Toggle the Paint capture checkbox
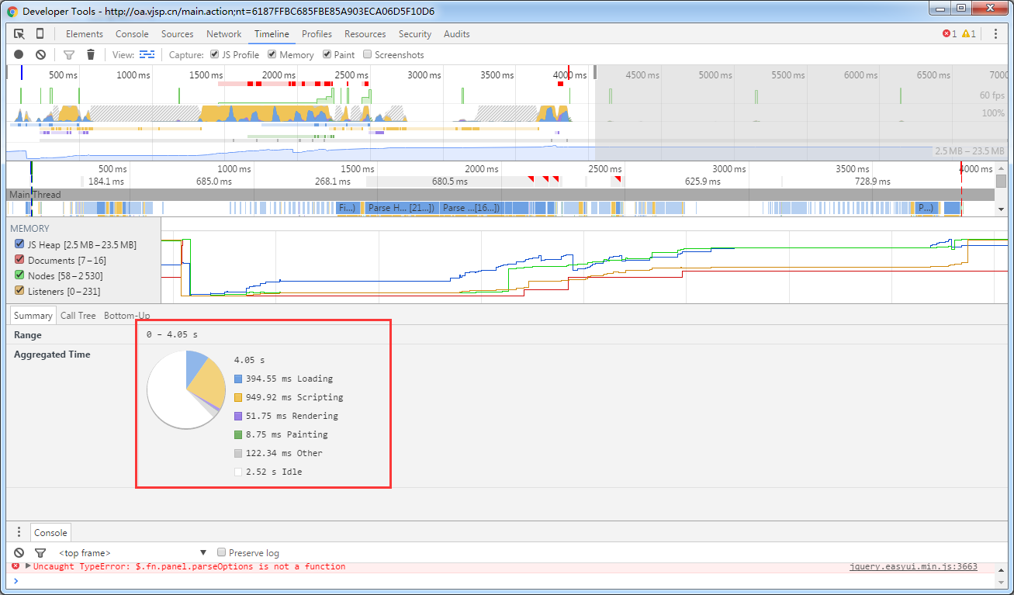Screen dimensions: 1014x595 pyautogui.click(x=327, y=55)
